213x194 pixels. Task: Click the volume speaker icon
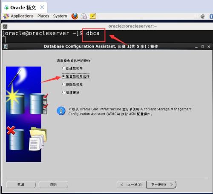click(202, 17)
